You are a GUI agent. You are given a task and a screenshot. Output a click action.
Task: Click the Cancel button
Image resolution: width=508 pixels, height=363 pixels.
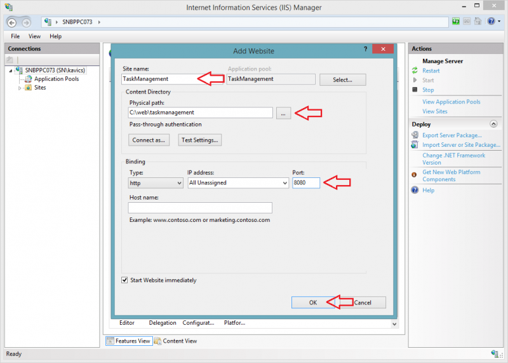(363, 303)
